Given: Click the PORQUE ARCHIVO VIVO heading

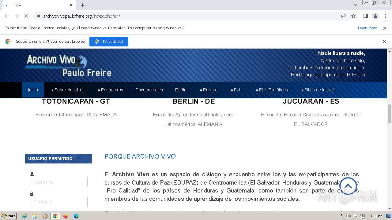Looking at the screenshot, I should click(140, 156).
